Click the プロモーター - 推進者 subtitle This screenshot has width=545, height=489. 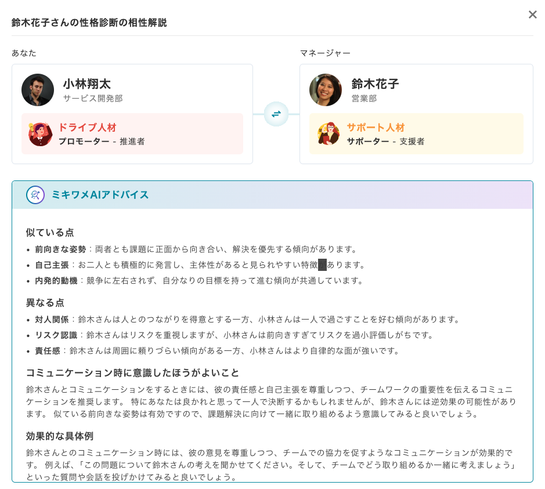click(102, 141)
